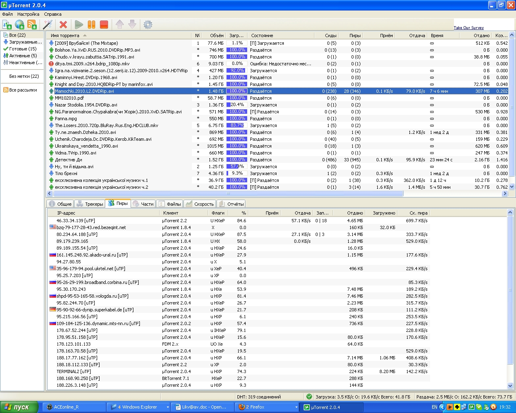Select the peer 178.123.101.133 using FDM
This screenshot has width=516, height=413.
click(x=239, y=344)
